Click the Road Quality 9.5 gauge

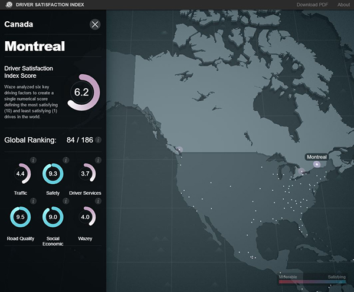21,217
